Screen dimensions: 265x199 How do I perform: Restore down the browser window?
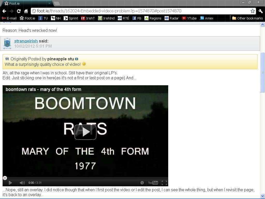[x=249, y=2]
